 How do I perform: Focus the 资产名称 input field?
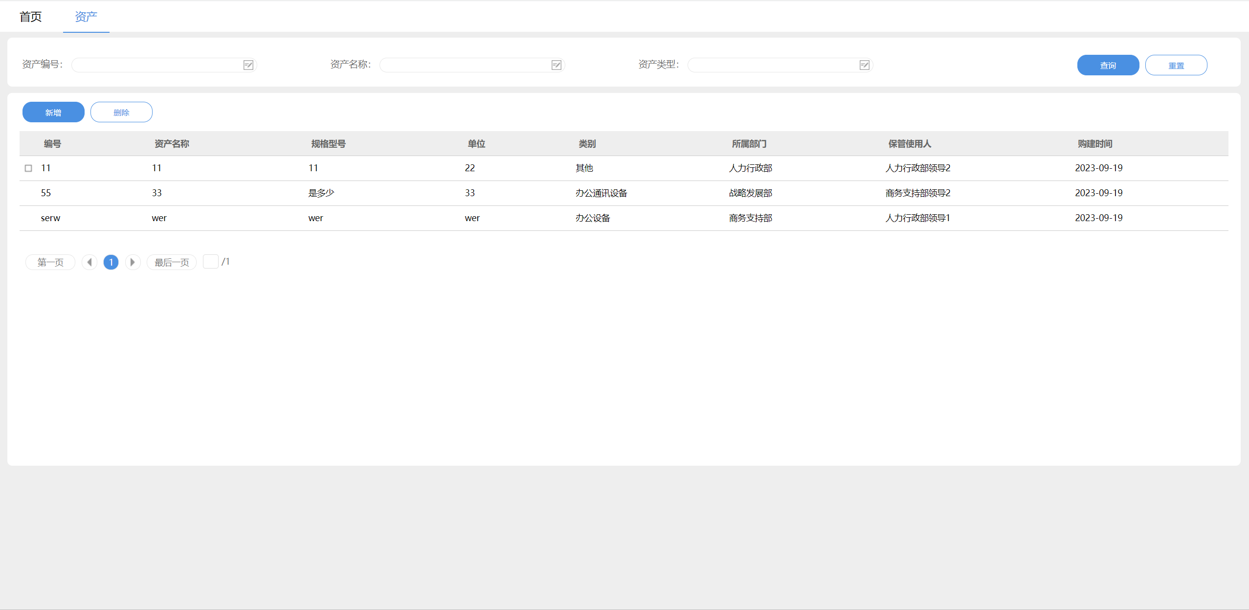pos(465,65)
